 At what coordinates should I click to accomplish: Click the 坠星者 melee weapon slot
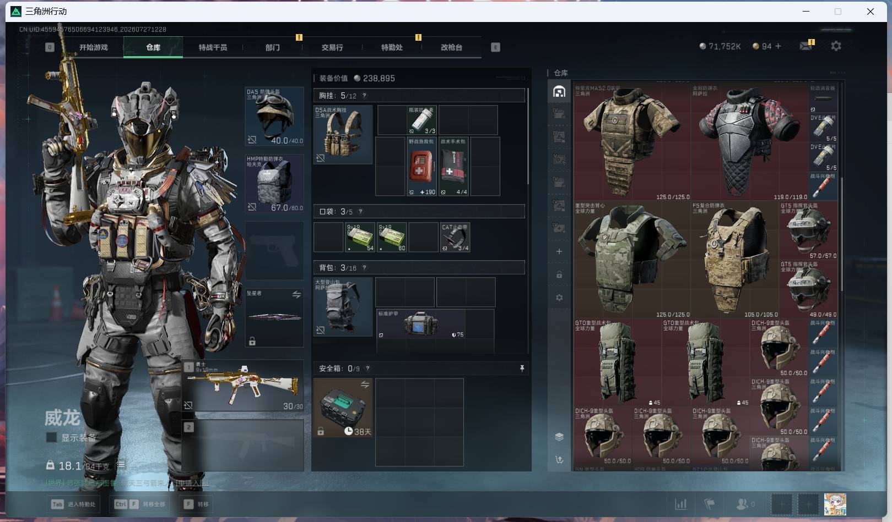[274, 318]
